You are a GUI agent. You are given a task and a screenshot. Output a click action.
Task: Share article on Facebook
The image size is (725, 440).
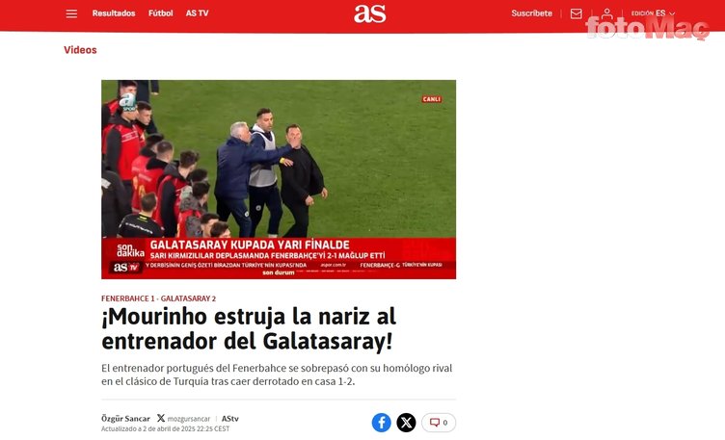[x=382, y=423]
